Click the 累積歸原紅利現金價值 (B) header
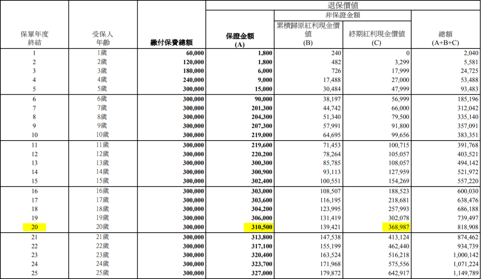 click(308, 33)
